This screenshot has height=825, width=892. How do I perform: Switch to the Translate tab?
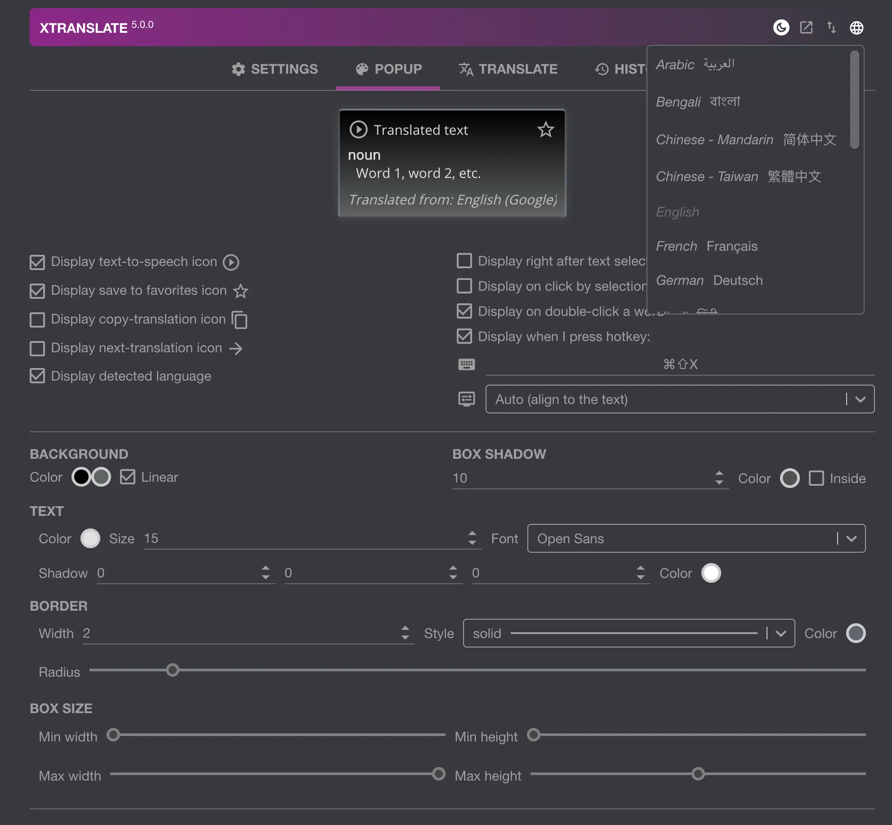[508, 69]
